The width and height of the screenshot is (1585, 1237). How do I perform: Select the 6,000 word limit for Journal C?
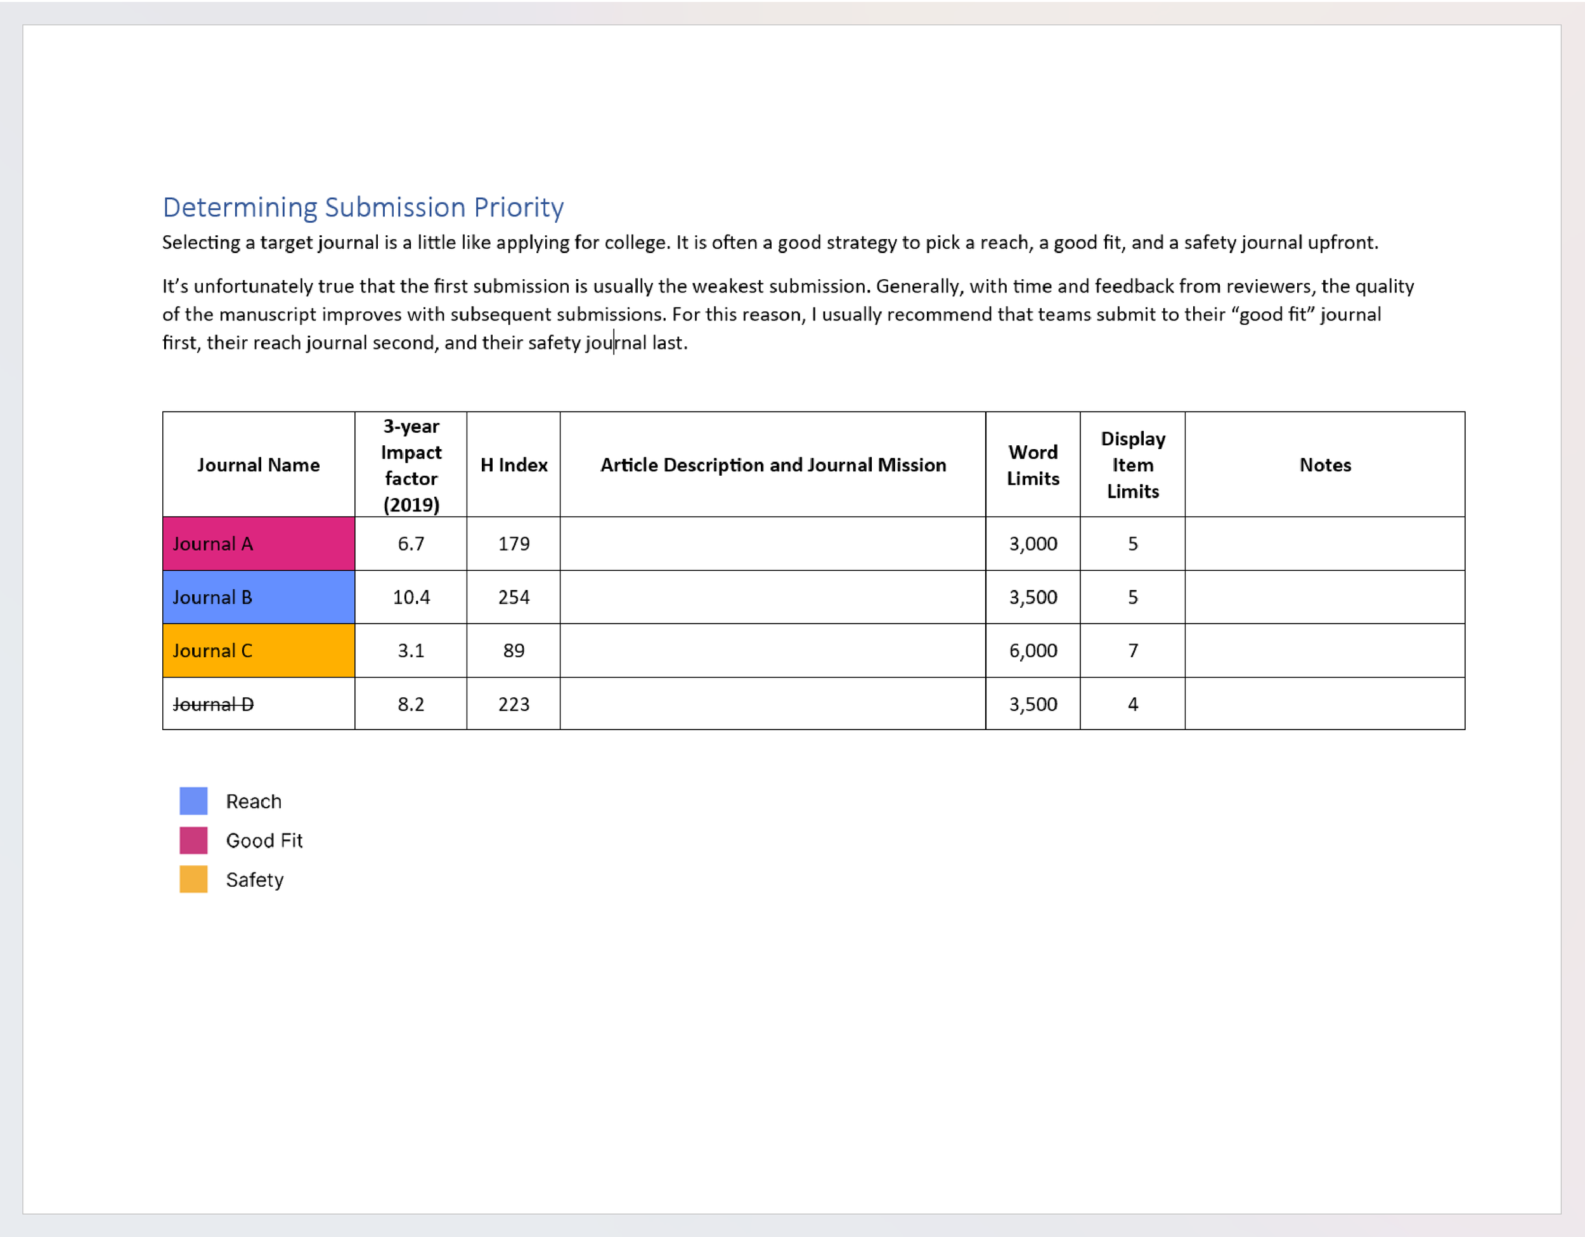[1033, 650]
